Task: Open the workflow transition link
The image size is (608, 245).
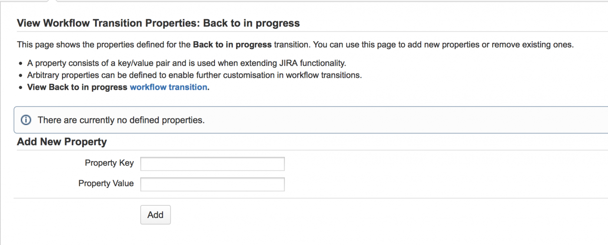Action: pyautogui.click(x=169, y=87)
